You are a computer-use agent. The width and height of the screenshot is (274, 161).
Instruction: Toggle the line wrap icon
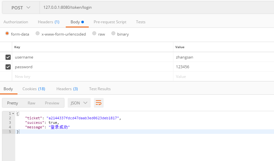pyautogui.click(x=99, y=103)
